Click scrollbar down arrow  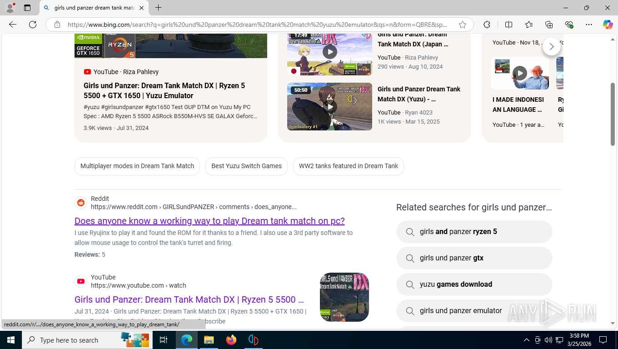coord(613,323)
